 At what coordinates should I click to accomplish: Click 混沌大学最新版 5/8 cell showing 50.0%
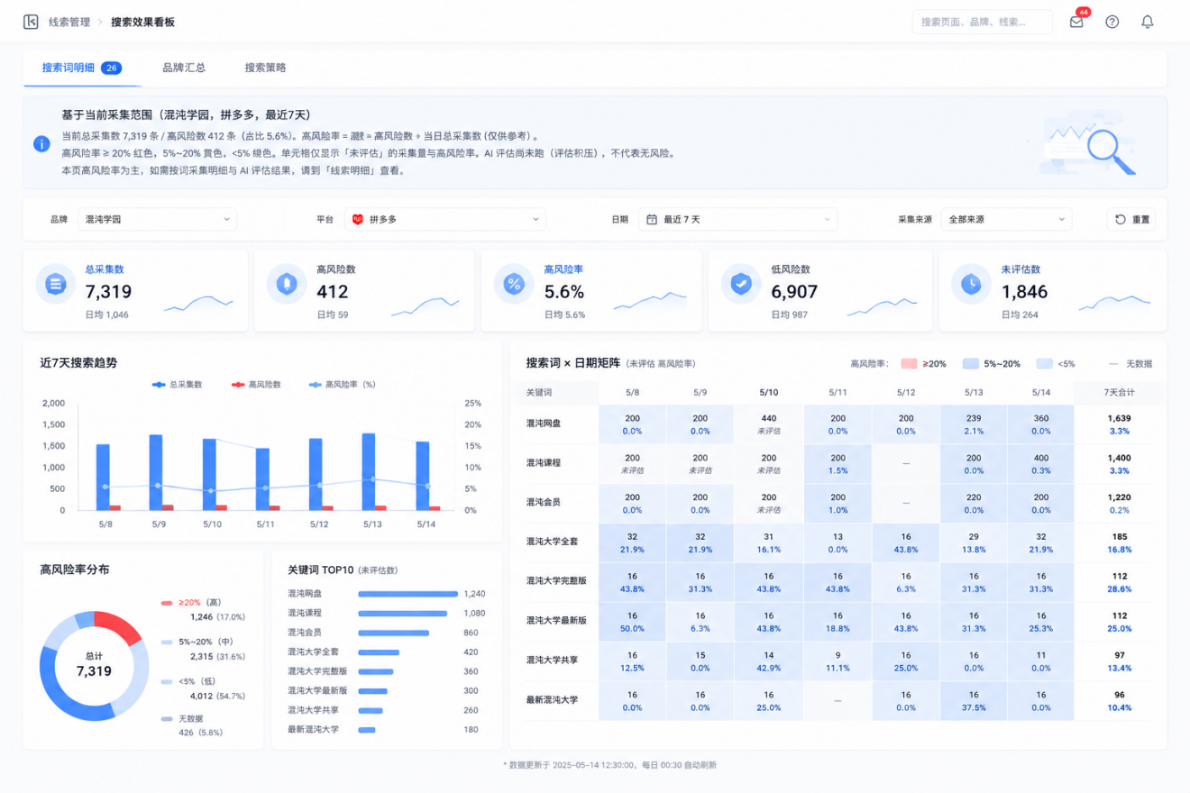632,622
